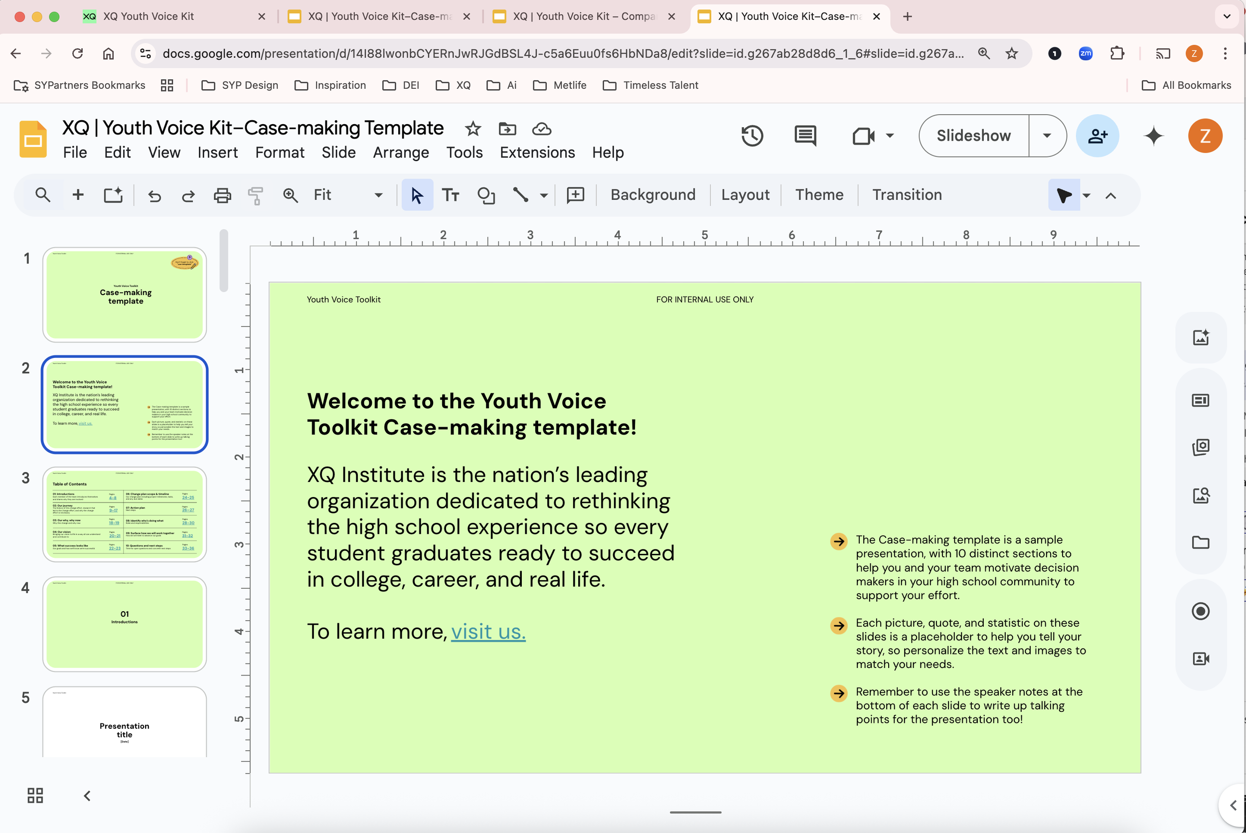1246x833 pixels.
Task: Collapse the toolbar with up chevron
Action: [x=1110, y=195]
